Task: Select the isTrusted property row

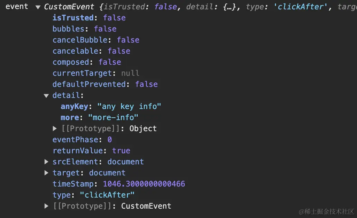Action: (89, 18)
